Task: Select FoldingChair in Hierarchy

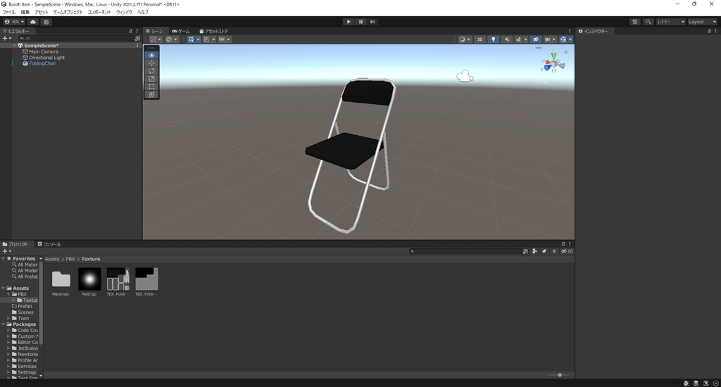Action: click(42, 63)
